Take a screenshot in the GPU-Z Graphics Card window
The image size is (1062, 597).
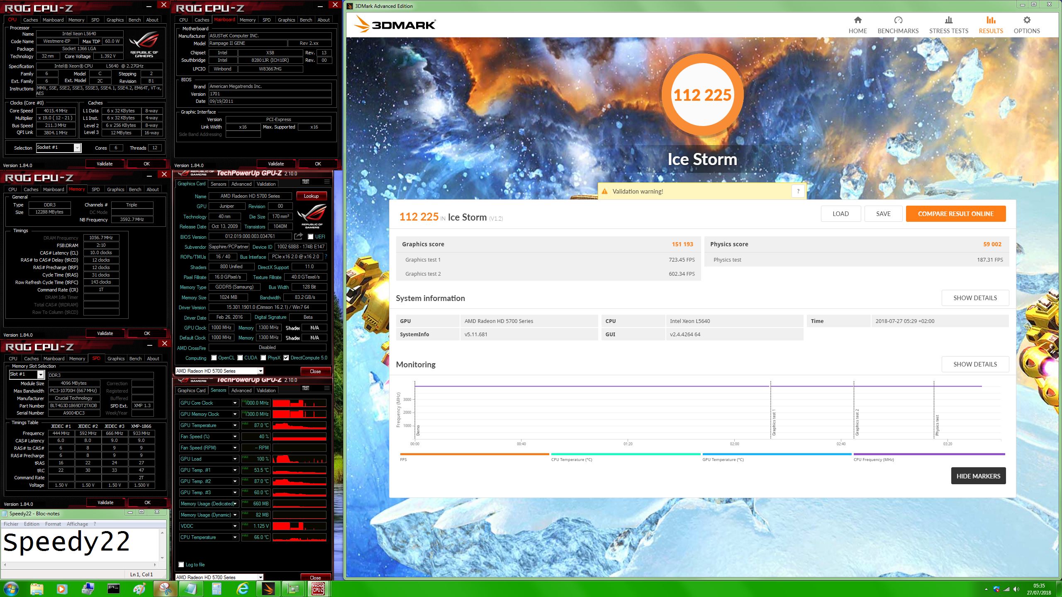(x=306, y=182)
